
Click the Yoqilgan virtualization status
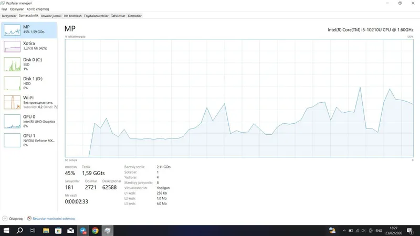(x=163, y=188)
